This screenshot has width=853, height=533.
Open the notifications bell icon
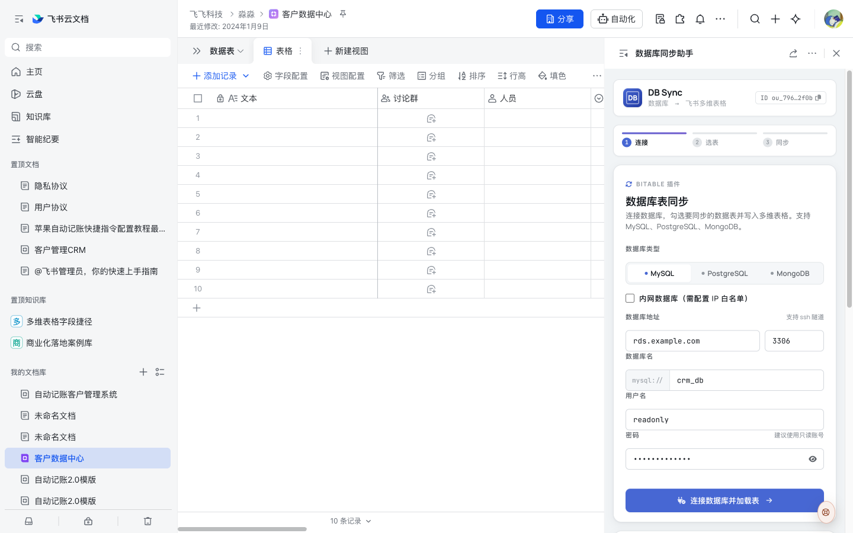tap(700, 19)
